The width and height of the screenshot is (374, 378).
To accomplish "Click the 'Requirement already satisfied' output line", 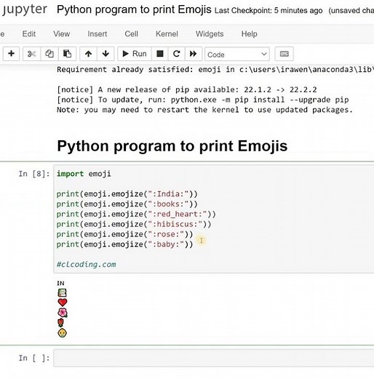I will tap(215, 70).
